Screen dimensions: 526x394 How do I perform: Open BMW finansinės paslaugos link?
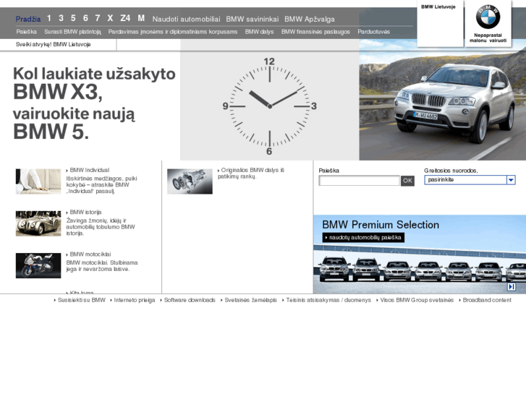[x=315, y=32]
